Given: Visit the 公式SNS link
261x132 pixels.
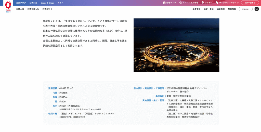Looking at the screenshot, I should coord(33,3).
